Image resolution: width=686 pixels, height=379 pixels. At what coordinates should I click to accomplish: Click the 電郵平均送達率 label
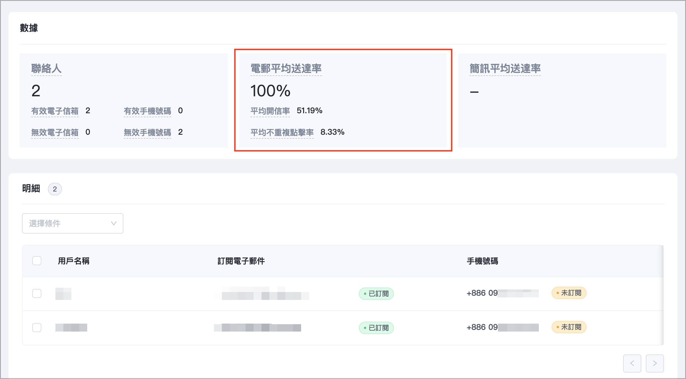[x=286, y=69]
